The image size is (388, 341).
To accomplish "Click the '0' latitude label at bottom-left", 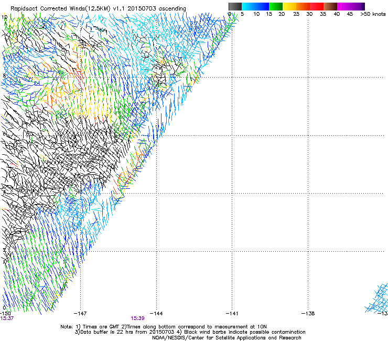I will coord(4,308).
